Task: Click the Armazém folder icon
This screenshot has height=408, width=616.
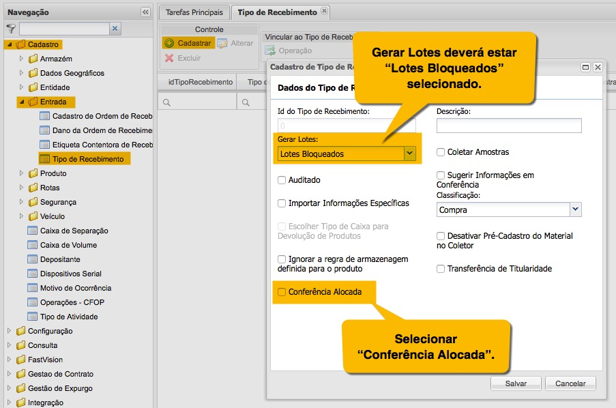Action: click(33, 59)
